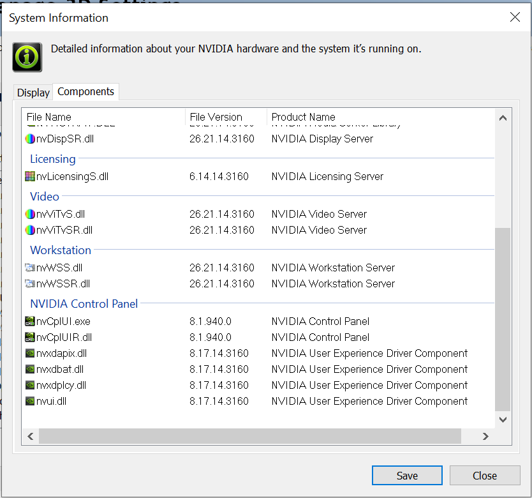Screen dimensions: 532x498
Task: Select the nvxdbat.dll file name
Action: (x=60, y=369)
